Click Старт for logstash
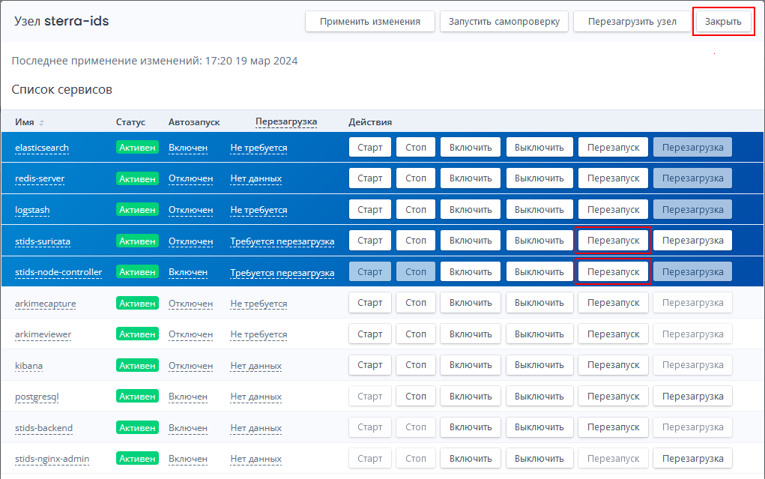The image size is (765, 479). pos(370,209)
